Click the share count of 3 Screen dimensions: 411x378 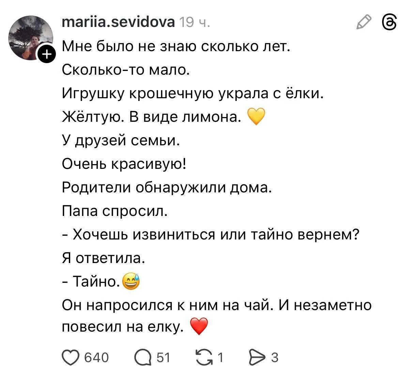click(x=274, y=358)
